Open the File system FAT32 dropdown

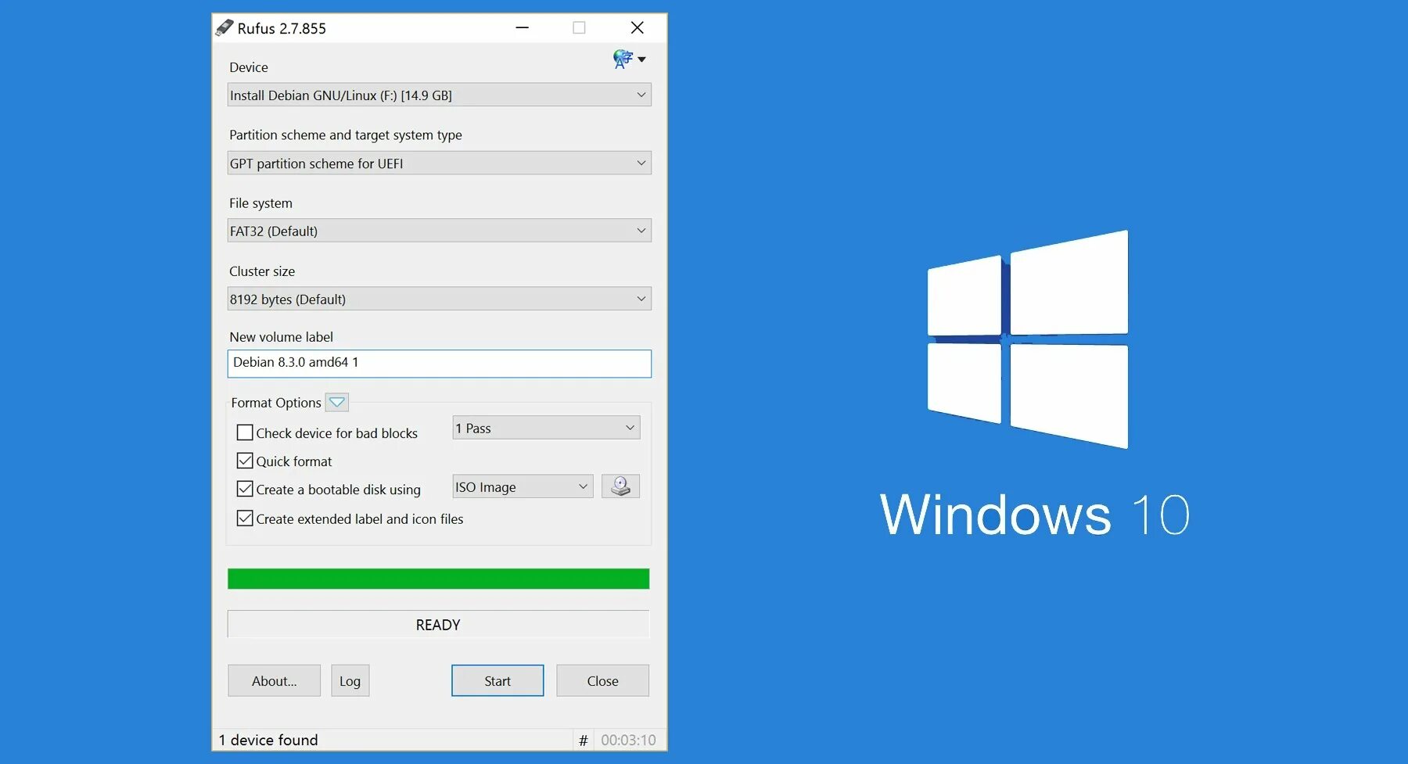pos(439,231)
